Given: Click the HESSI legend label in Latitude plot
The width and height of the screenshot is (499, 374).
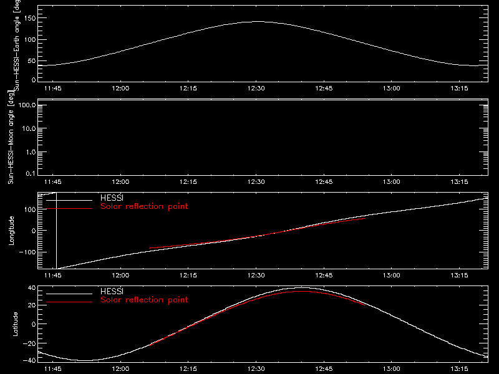Looking at the screenshot, I should (112, 291).
